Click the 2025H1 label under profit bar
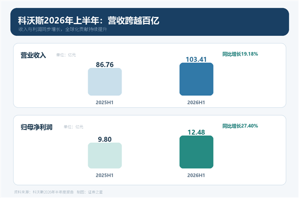299x198 pixels. tap(105, 175)
